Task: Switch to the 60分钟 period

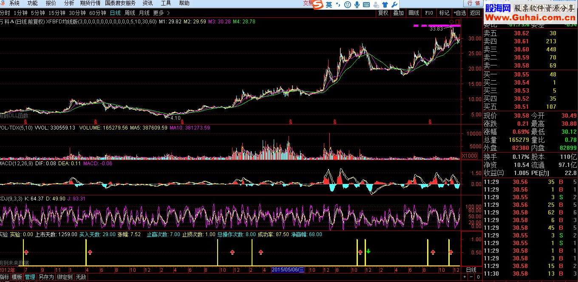Action: [x=98, y=13]
